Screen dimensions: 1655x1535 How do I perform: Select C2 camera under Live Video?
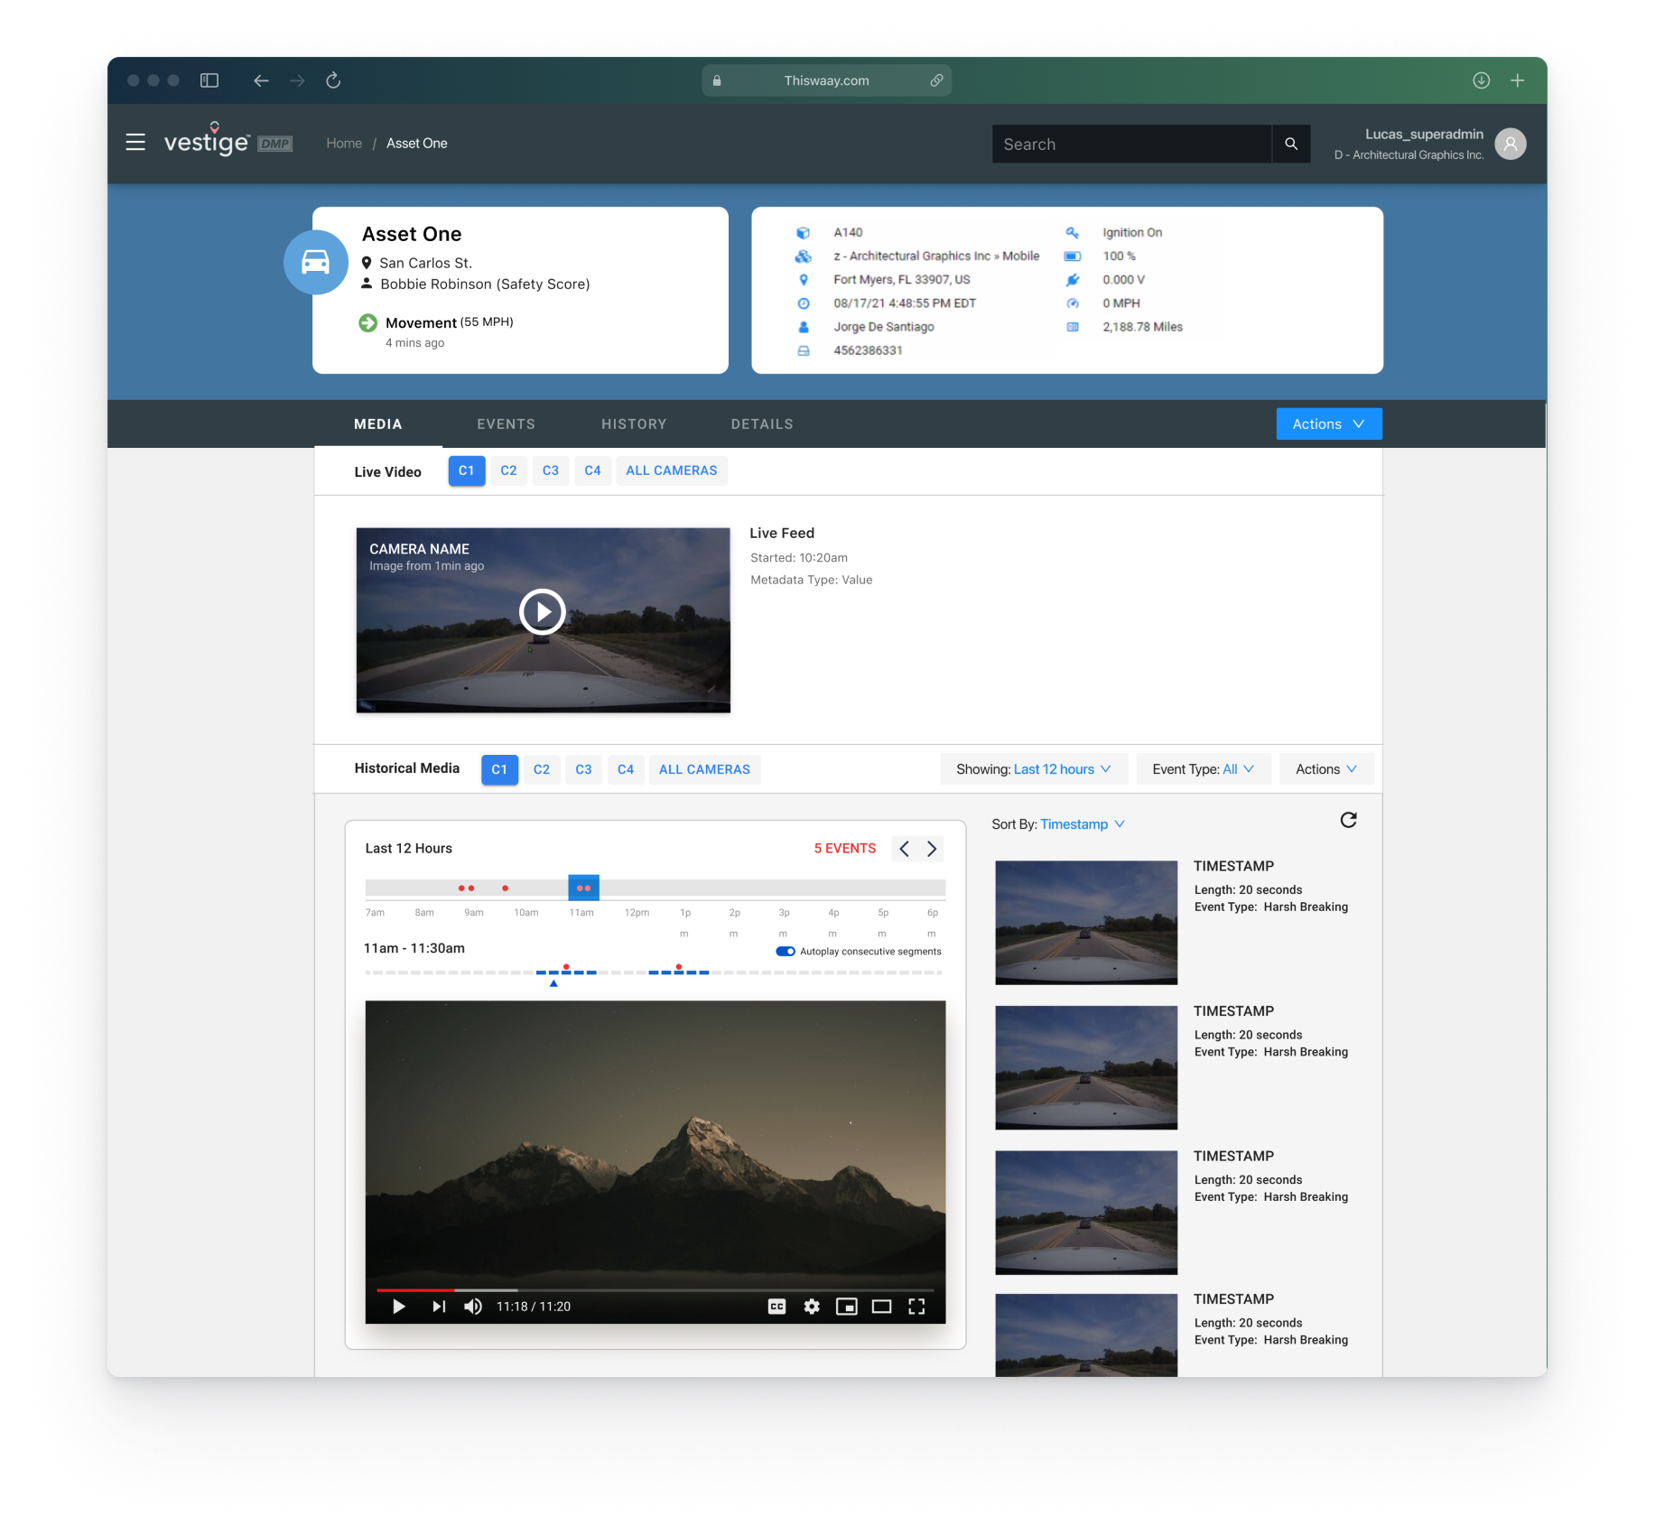(x=508, y=470)
